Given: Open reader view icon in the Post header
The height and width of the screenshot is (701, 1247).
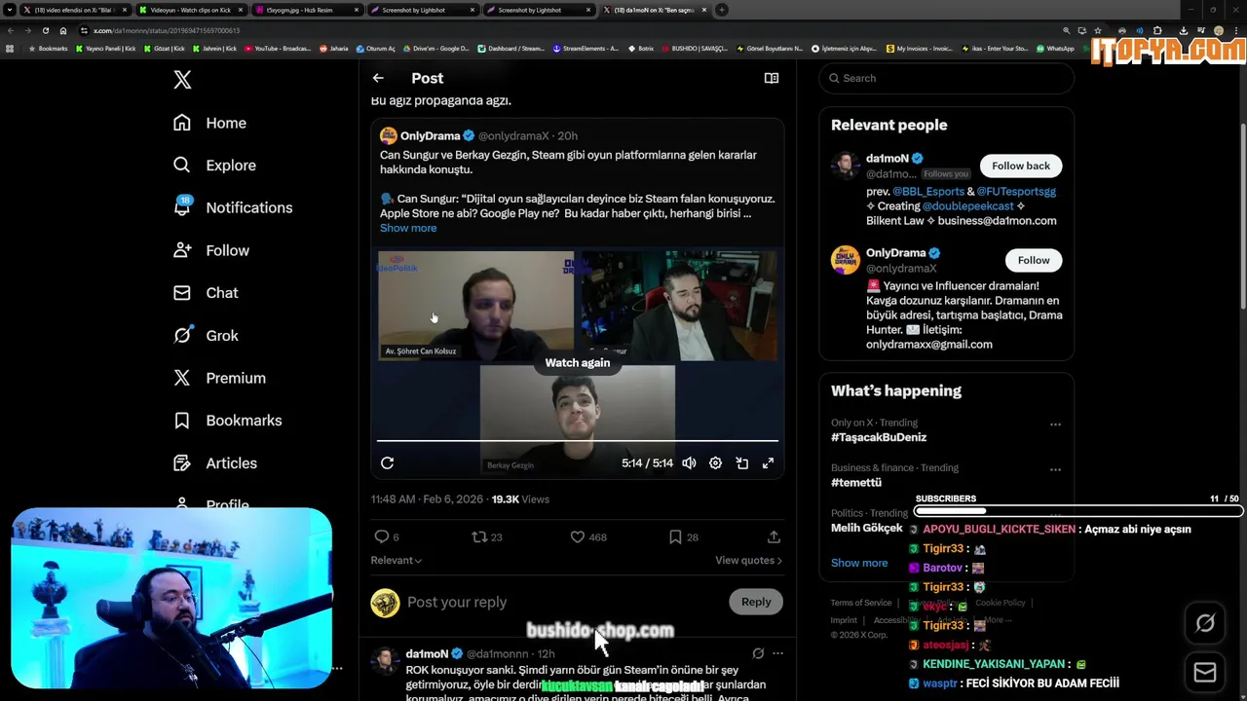Looking at the screenshot, I should (772, 78).
